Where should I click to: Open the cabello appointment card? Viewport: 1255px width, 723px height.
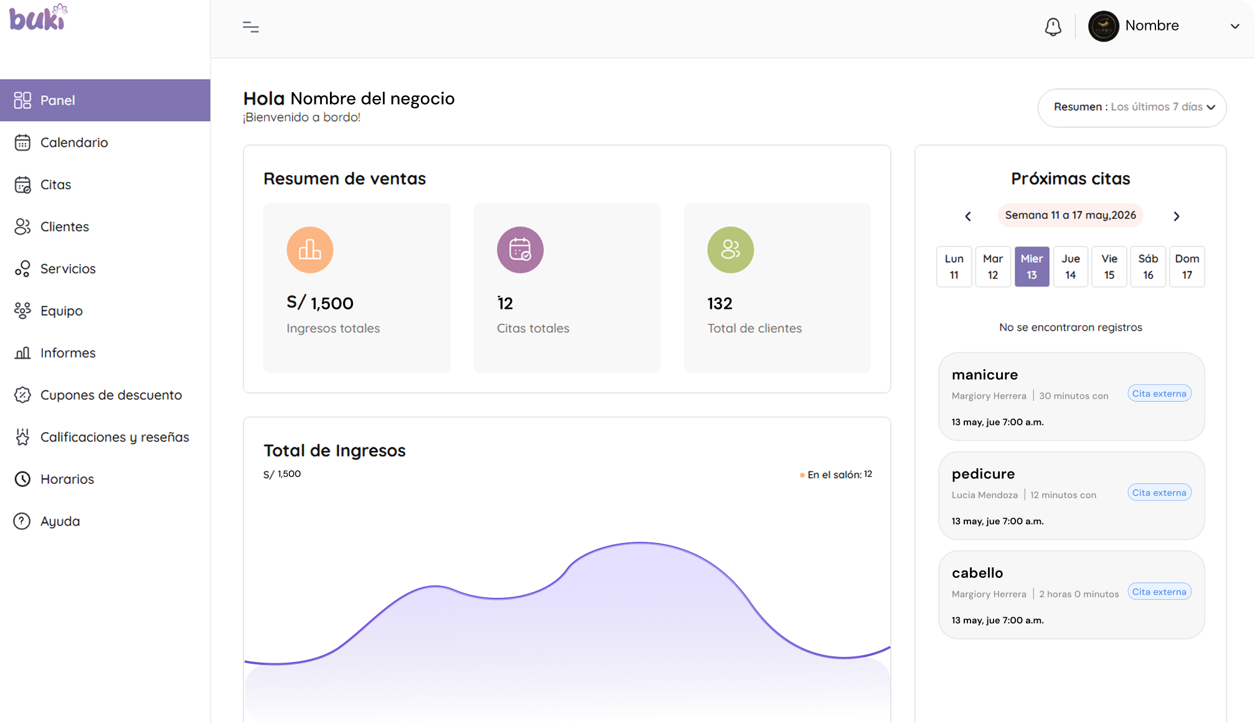point(1071,595)
